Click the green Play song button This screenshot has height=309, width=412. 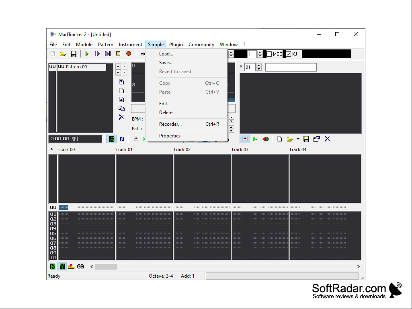coord(87,54)
